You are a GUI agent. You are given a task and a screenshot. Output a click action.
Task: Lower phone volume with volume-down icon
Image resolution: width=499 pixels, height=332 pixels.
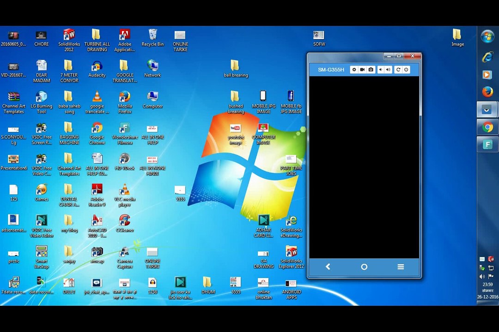380,70
